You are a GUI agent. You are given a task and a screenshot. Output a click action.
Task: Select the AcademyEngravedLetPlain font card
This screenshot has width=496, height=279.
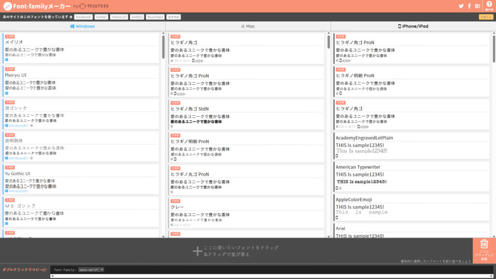point(412,146)
